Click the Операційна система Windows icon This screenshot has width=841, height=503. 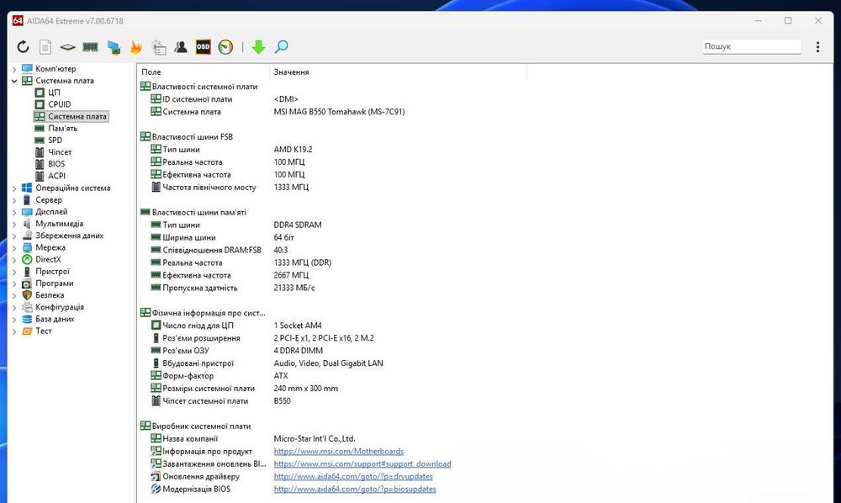coord(27,188)
